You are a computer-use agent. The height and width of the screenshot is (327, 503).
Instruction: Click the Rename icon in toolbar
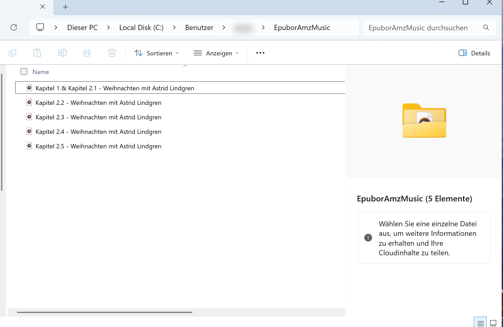(x=62, y=53)
